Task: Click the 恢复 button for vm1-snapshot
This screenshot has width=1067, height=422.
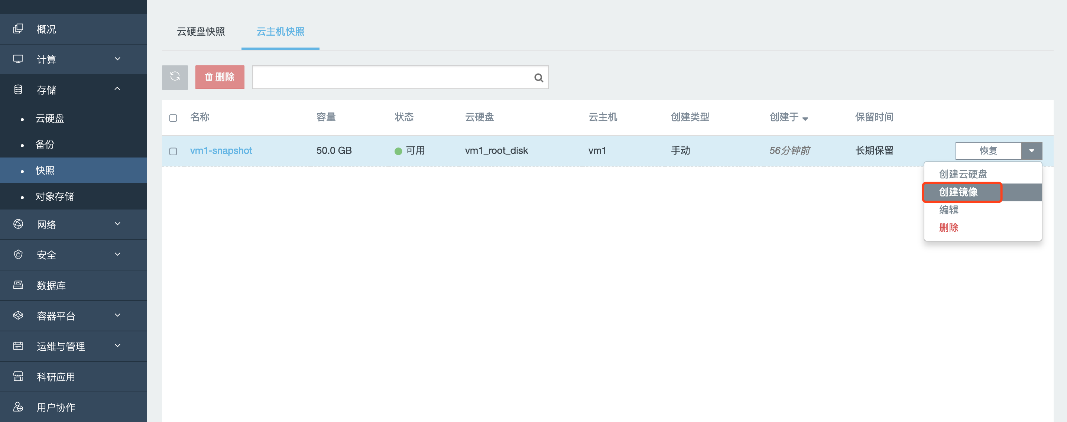Action: point(988,151)
